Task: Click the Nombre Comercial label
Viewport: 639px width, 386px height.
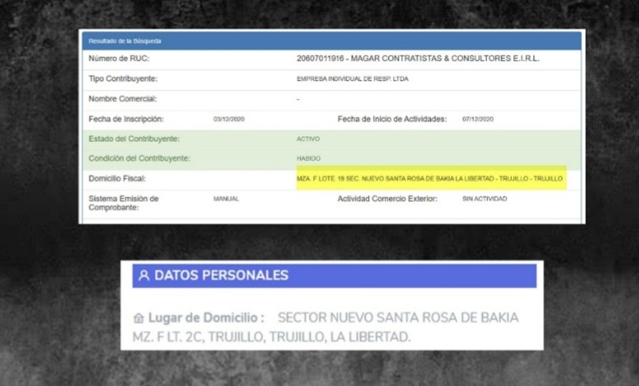Action: [122, 99]
